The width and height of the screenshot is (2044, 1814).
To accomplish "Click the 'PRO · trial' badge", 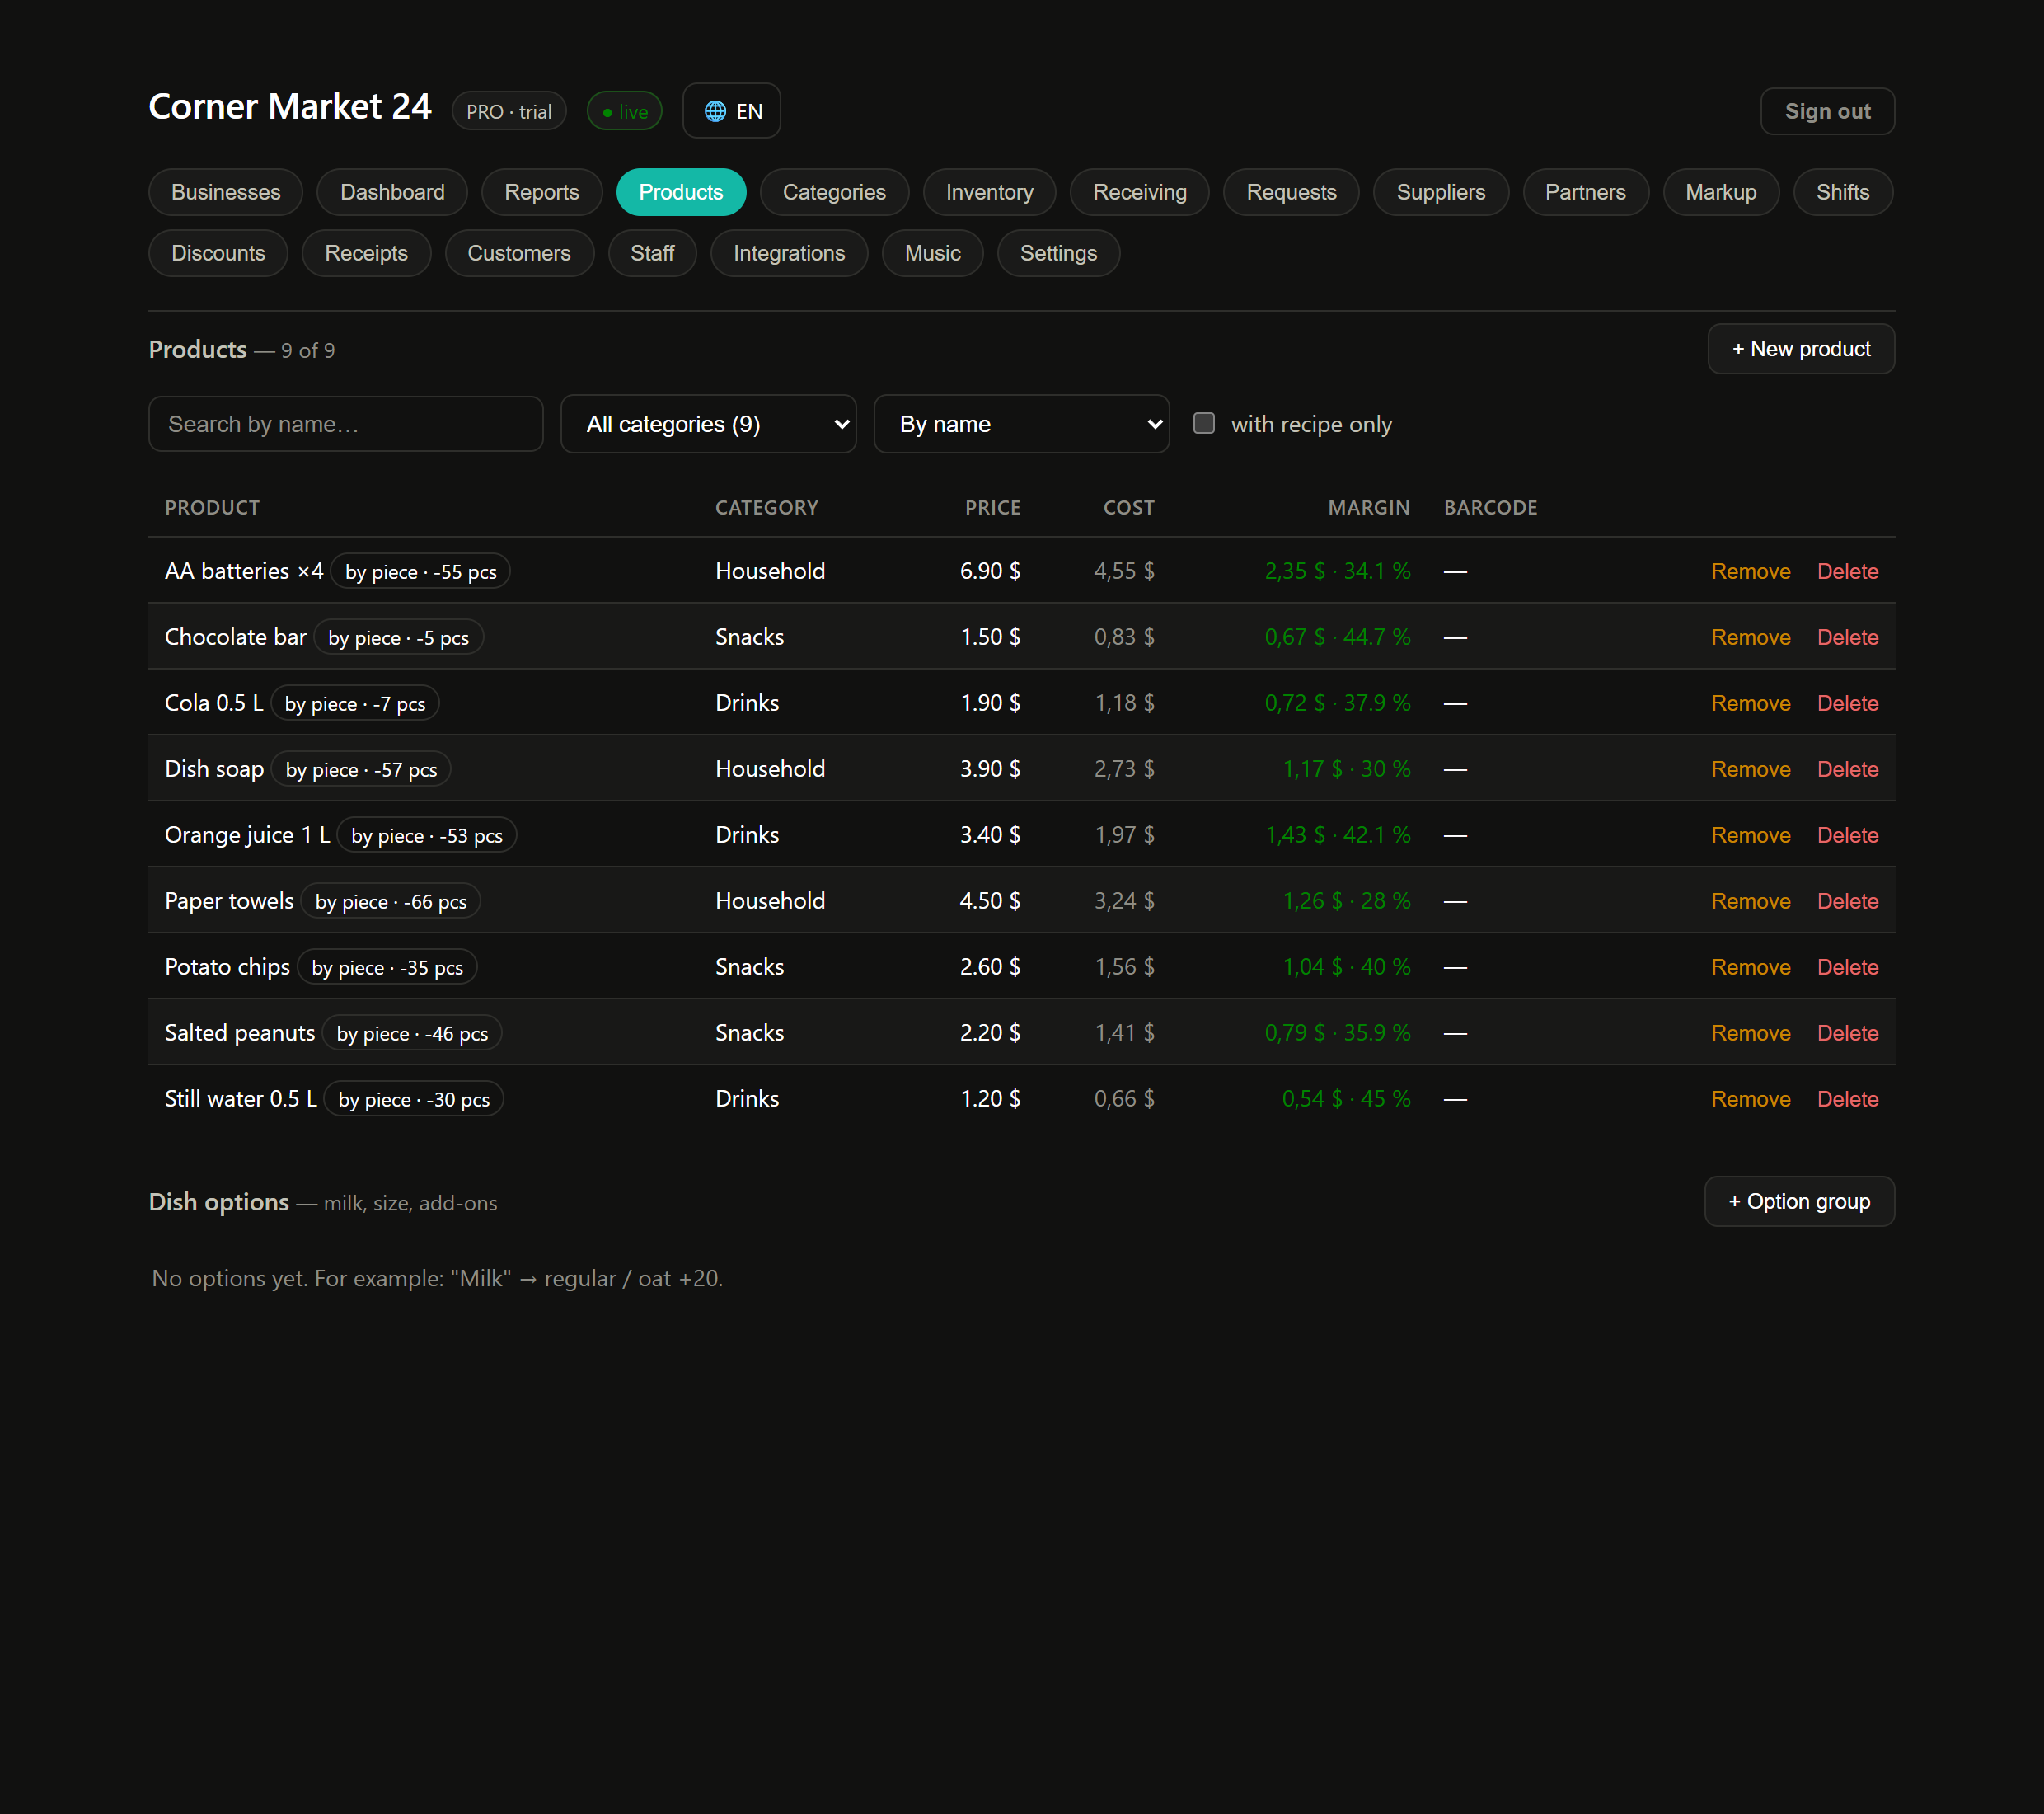I will pos(509,111).
